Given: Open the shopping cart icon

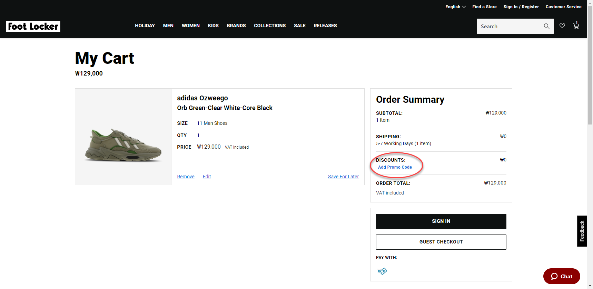Looking at the screenshot, I should tap(576, 25).
